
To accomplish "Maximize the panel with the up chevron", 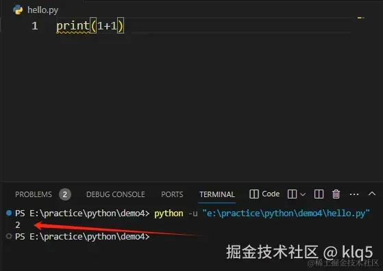I will coord(372,194).
